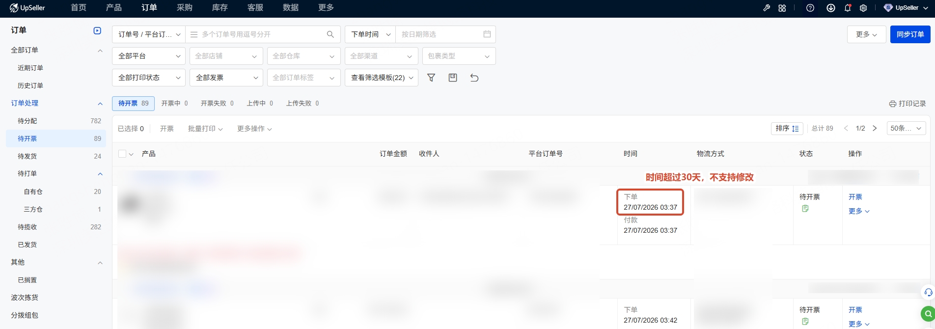The width and height of the screenshot is (935, 329).
Task: Open the 全部订单标签 dropdown
Action: point(304,78)
